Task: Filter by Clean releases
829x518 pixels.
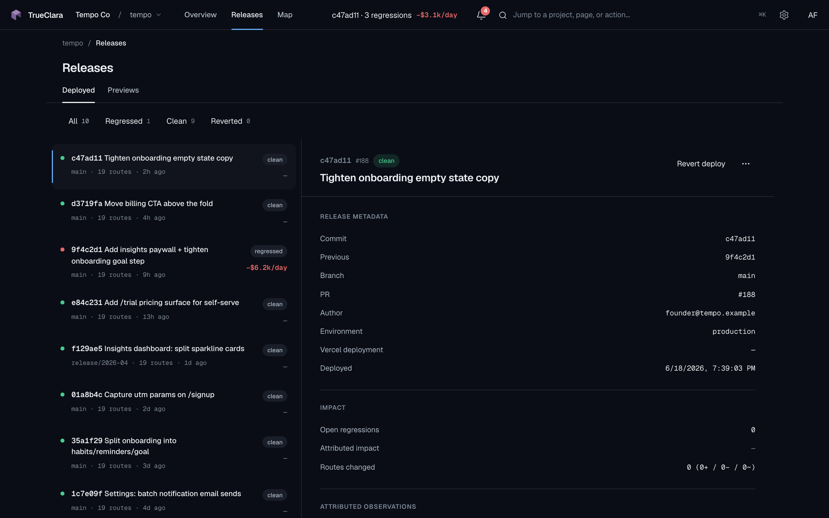Action: (x=180, y=121)
